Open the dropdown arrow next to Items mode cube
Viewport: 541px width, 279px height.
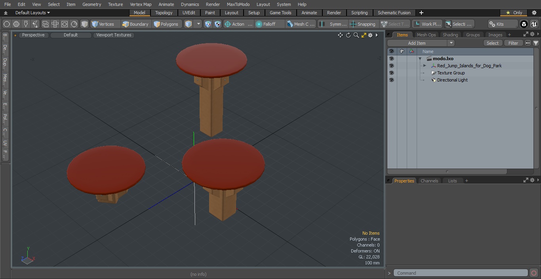pyautogui.click(x=198, y=24)
